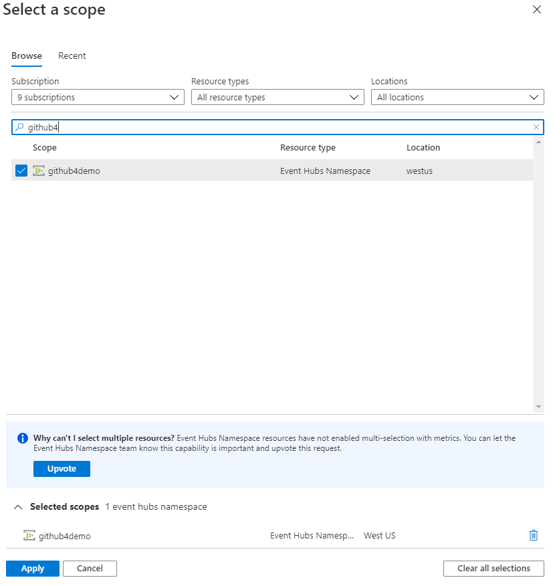Click the info icon in the banner

pyautogui.click(x=23, y=438)
